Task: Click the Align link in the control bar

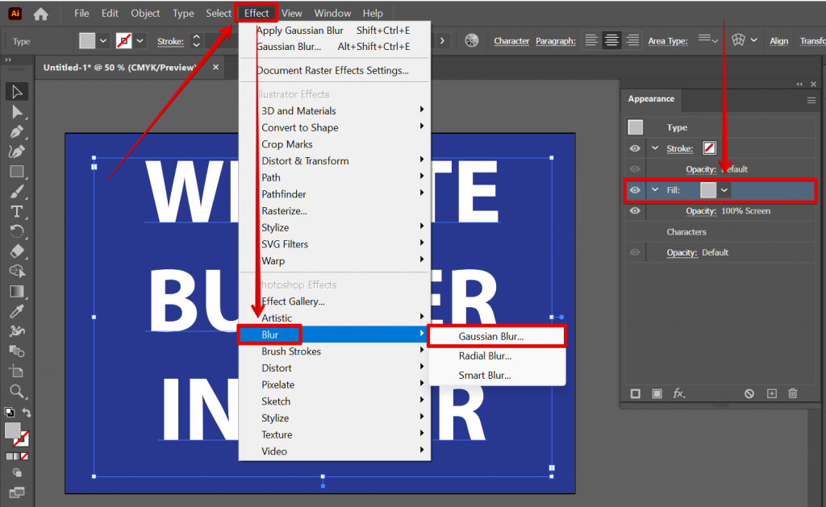Action: click(778, 40)
